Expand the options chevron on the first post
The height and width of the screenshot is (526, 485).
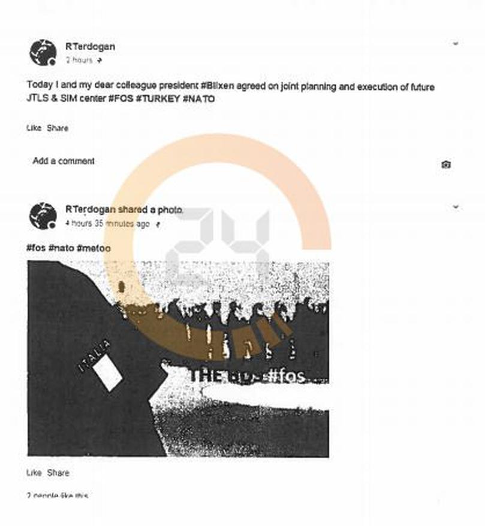pos(456,44)
